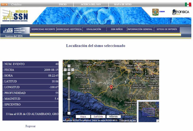Switch map to Mapa view
The image size is (193, 131).
pos(83,117)
